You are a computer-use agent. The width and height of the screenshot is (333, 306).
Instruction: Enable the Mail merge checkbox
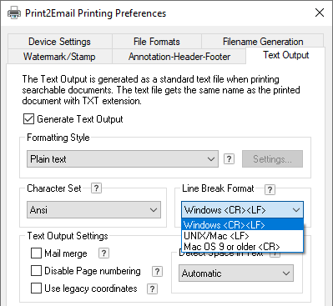point(36,253)
